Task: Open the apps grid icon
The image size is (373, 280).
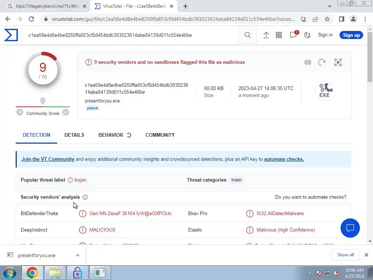Action: pos(279,35)
